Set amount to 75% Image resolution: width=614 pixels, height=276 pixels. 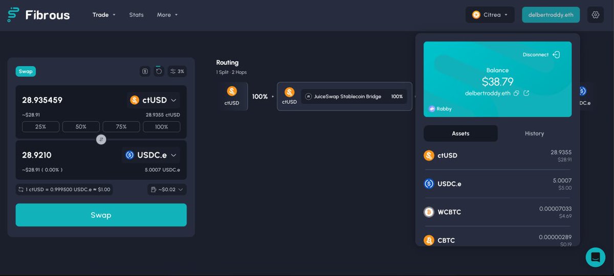pos(121,127)
